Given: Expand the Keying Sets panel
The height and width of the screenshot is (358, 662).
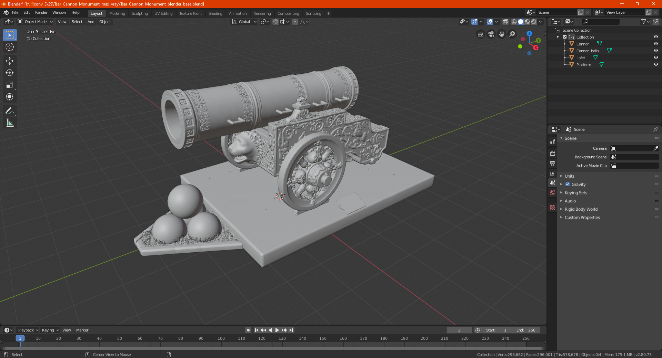Looking at the screenshot, I should pyautogui.click(x=576, y=192).
